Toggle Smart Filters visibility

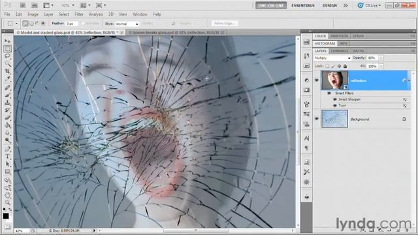[x=329, y=93]
